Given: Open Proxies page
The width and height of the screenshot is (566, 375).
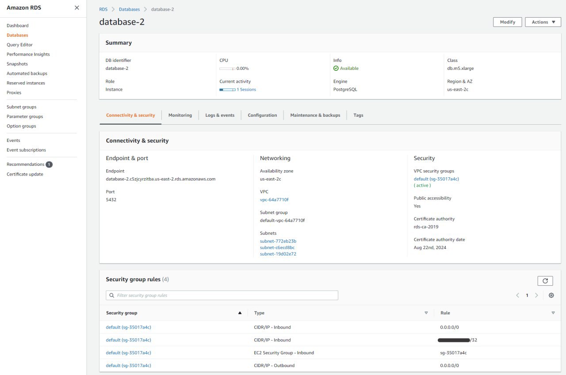Looking at the screenshot, I should 14,92.
